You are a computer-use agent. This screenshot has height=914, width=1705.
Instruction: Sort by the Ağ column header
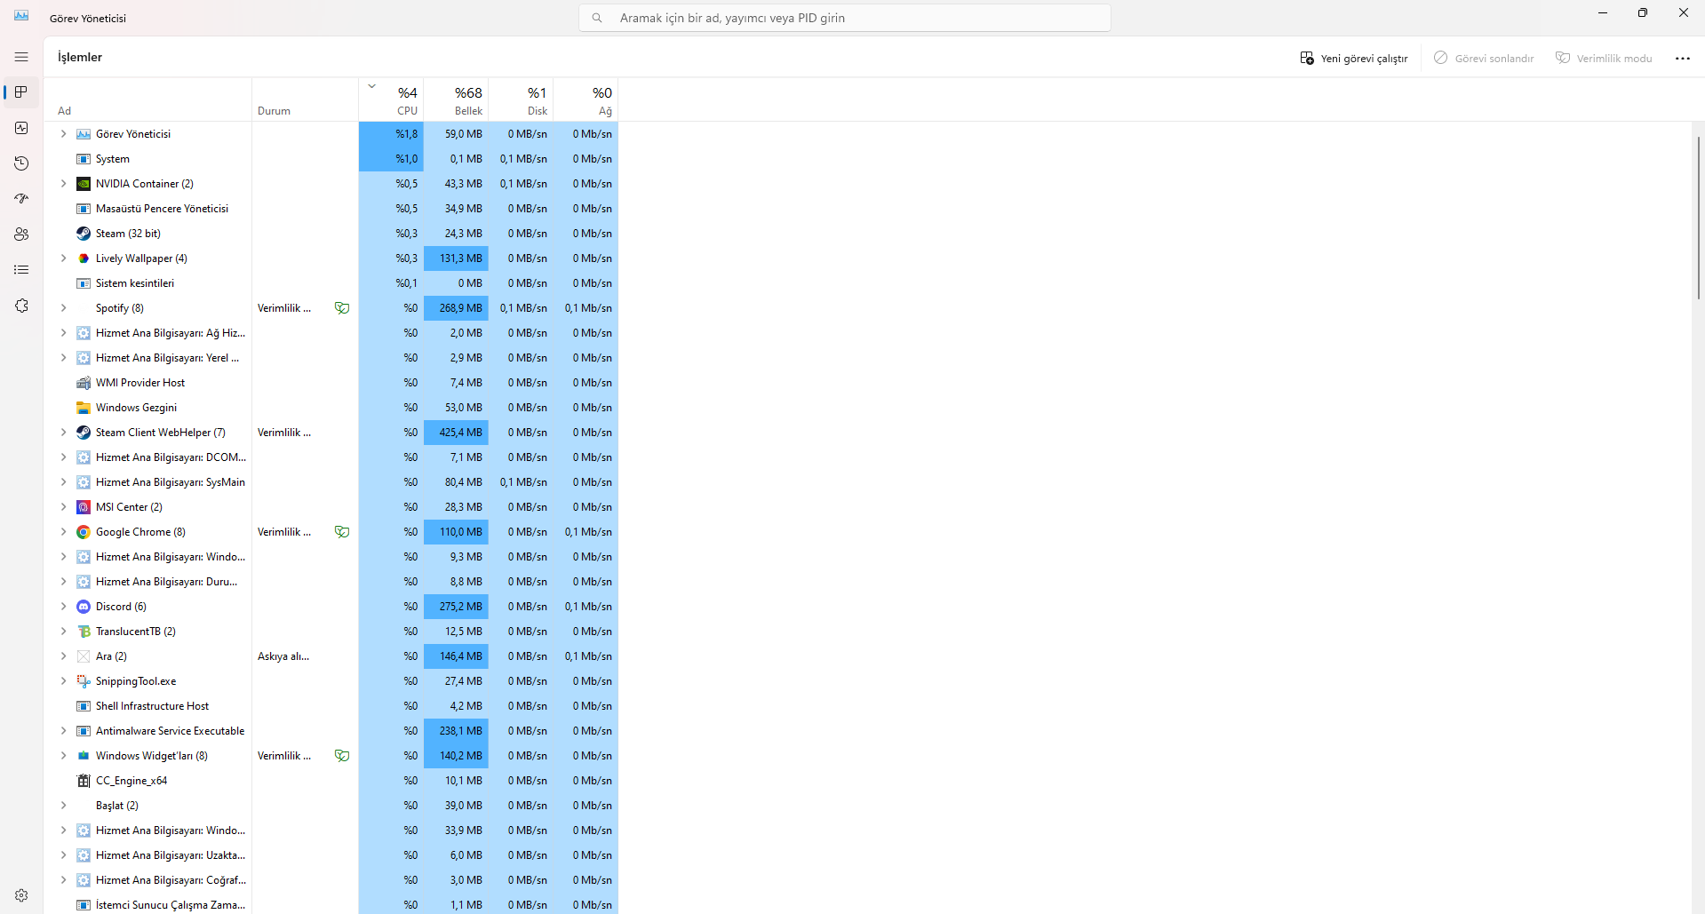click(586, 99)
